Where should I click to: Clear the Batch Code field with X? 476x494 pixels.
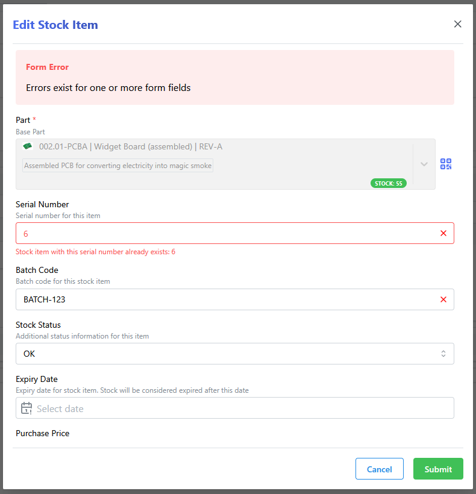[443, 299]
